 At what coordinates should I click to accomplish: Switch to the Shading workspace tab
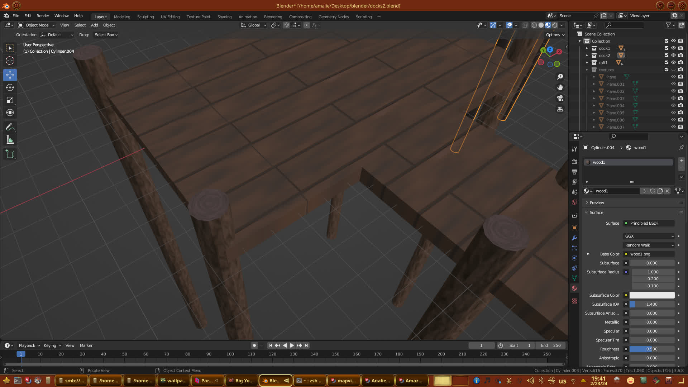224,17
